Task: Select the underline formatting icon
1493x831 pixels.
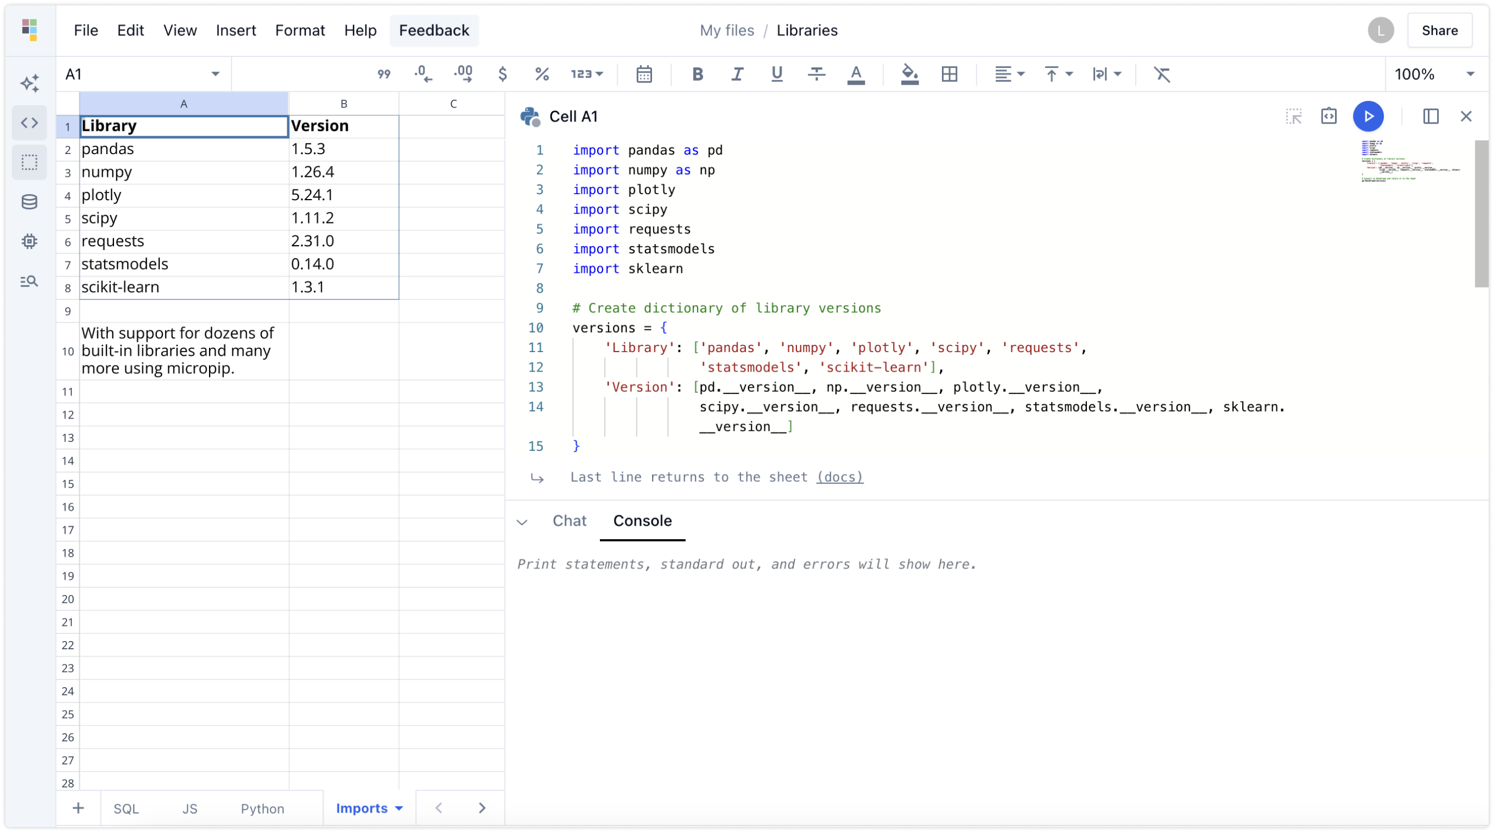Action: click(777, 74)
